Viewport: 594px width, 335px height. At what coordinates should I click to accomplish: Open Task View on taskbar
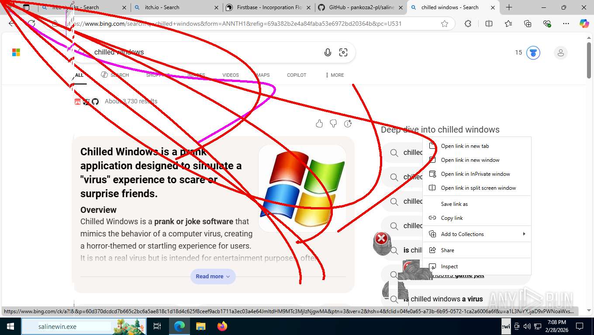coord(157,326)
